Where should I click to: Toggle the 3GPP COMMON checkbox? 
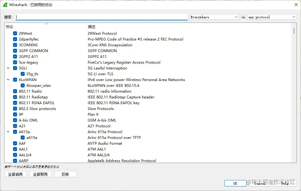pyautogui.click(x=15, y=51)
